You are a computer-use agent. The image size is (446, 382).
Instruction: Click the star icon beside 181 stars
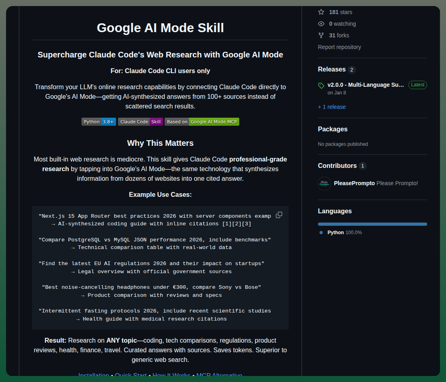click(x=321, y=12)
